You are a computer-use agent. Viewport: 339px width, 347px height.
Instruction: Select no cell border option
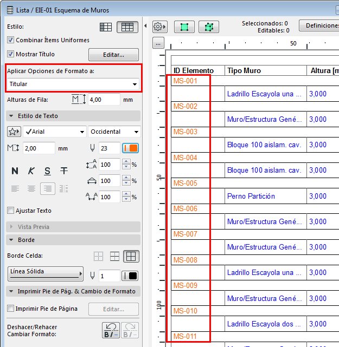pyautogui.click(x=98, y=256)
